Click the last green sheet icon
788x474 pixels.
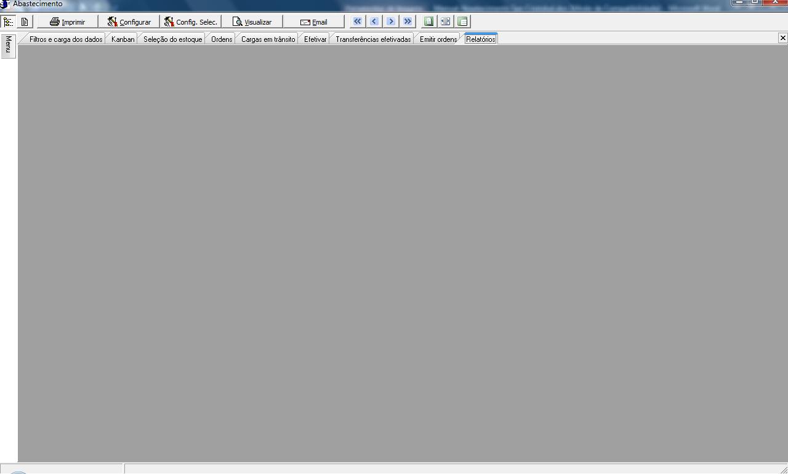(462, 22)
